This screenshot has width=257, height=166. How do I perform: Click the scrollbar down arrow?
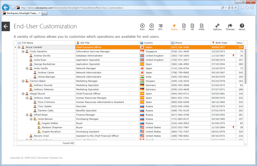pyautogui.click(x=245, y=144)
